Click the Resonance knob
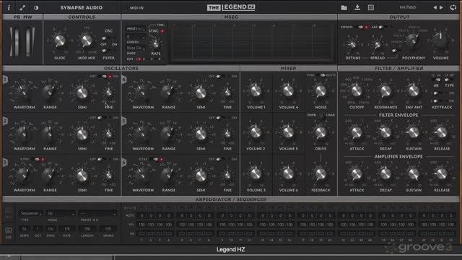Image resolution: width=462 pixels, height=260 pixels. 385,92
